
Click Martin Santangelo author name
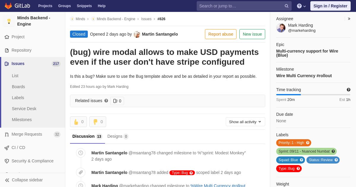160,34
